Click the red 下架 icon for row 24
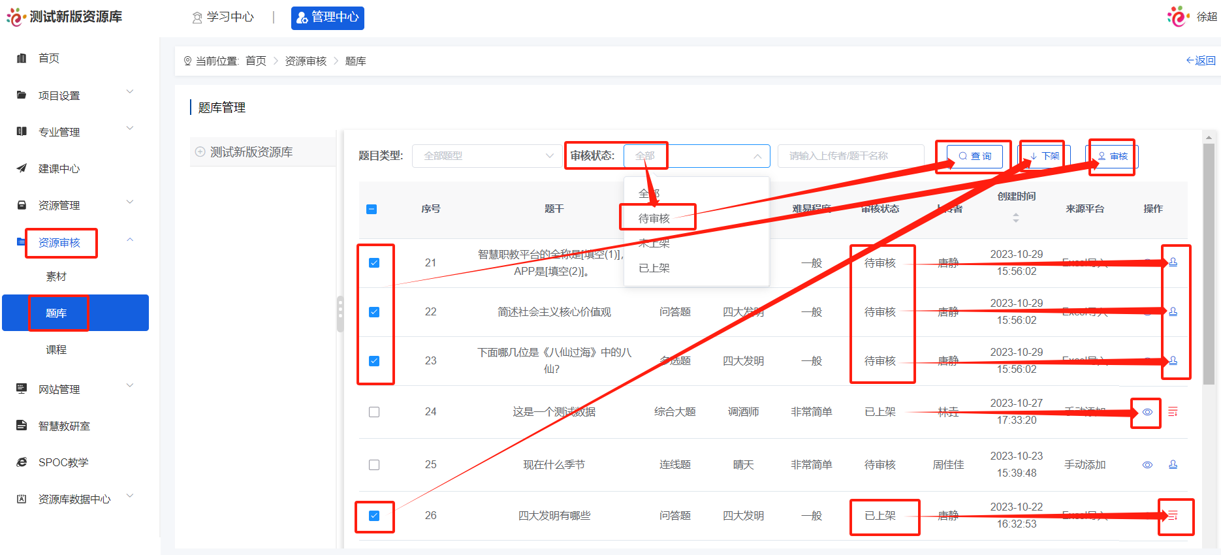1221x555 pixels. [1173, 412]
